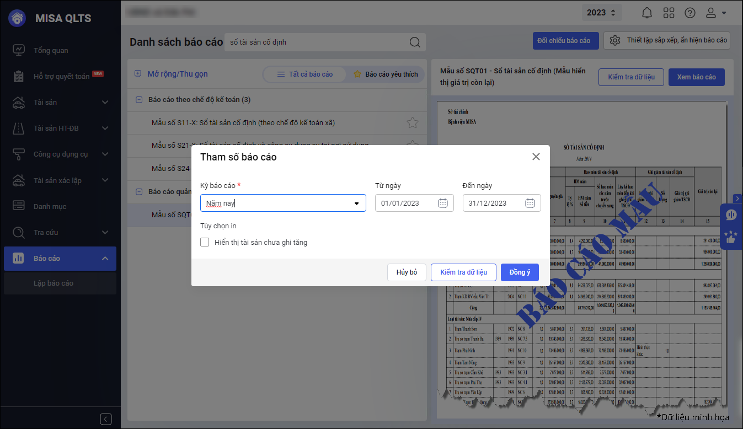Open the apps grid icon

[x=669, y=13]
